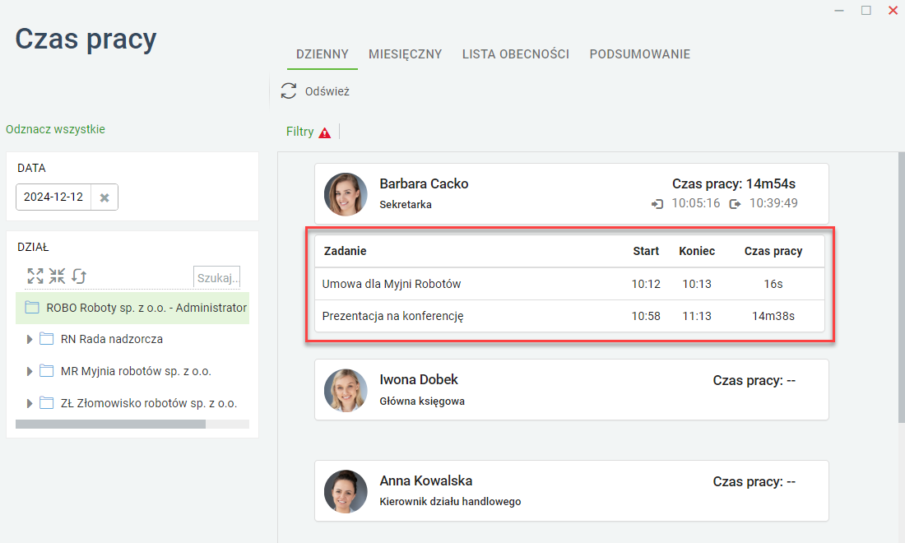Click the Czas pracy: 14m54s summary
This screenshot has height=543, width=905.
pyautogui.click(x=734, y=183)
